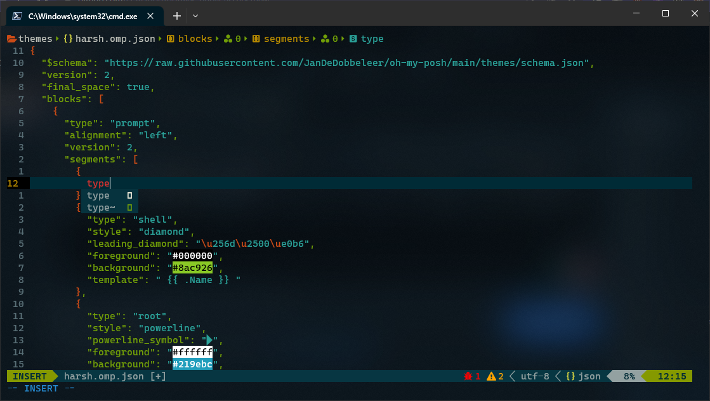This screenshot has height=401, width=710.
Task: Click the warning triangle showing 2 in statusline
Action: [494, 376]
